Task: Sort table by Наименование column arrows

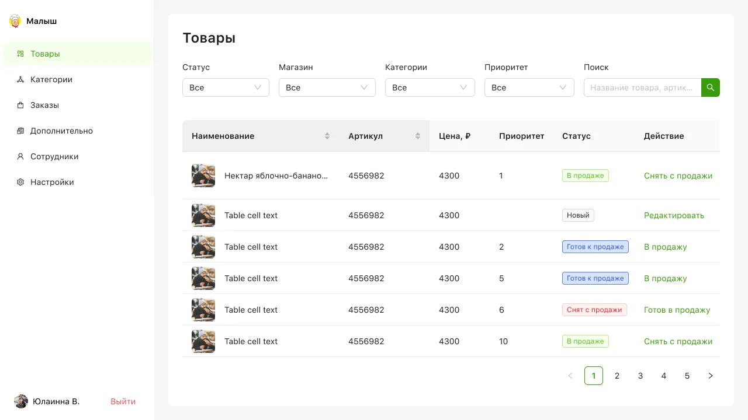Action: (x=327, y=136)
